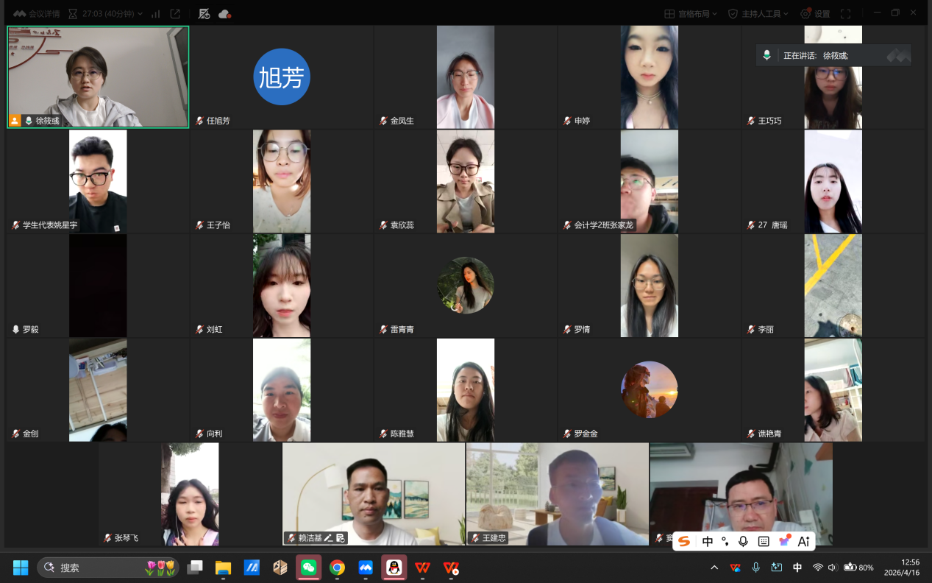Click the cloud recording status icon
The width and height of the screenshot is (932, 583).
[x=224, y=13]
